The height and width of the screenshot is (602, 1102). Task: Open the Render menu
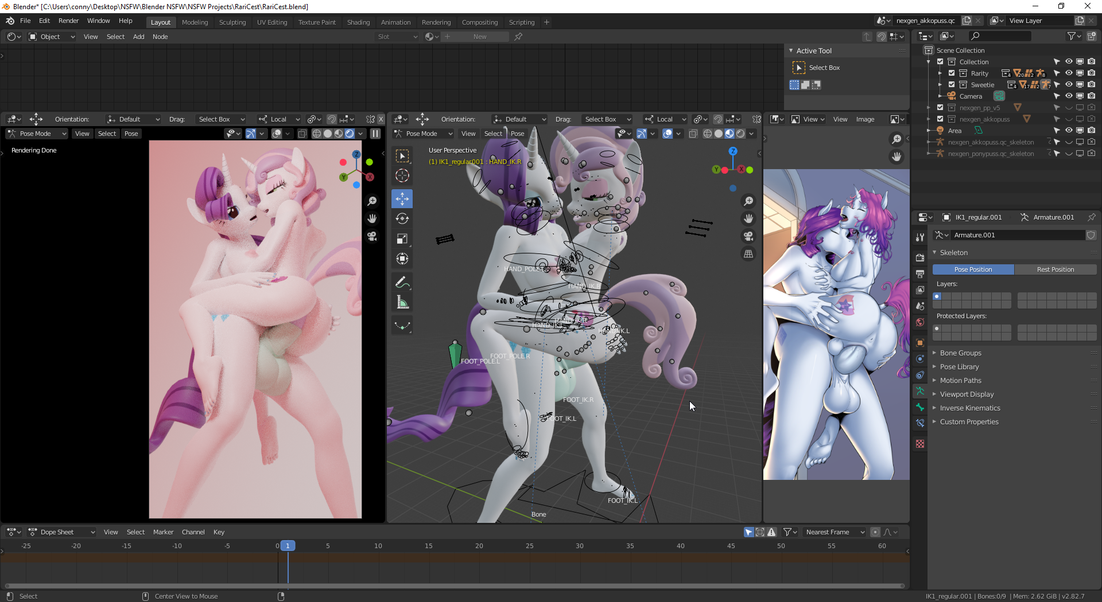pos(68,21)
